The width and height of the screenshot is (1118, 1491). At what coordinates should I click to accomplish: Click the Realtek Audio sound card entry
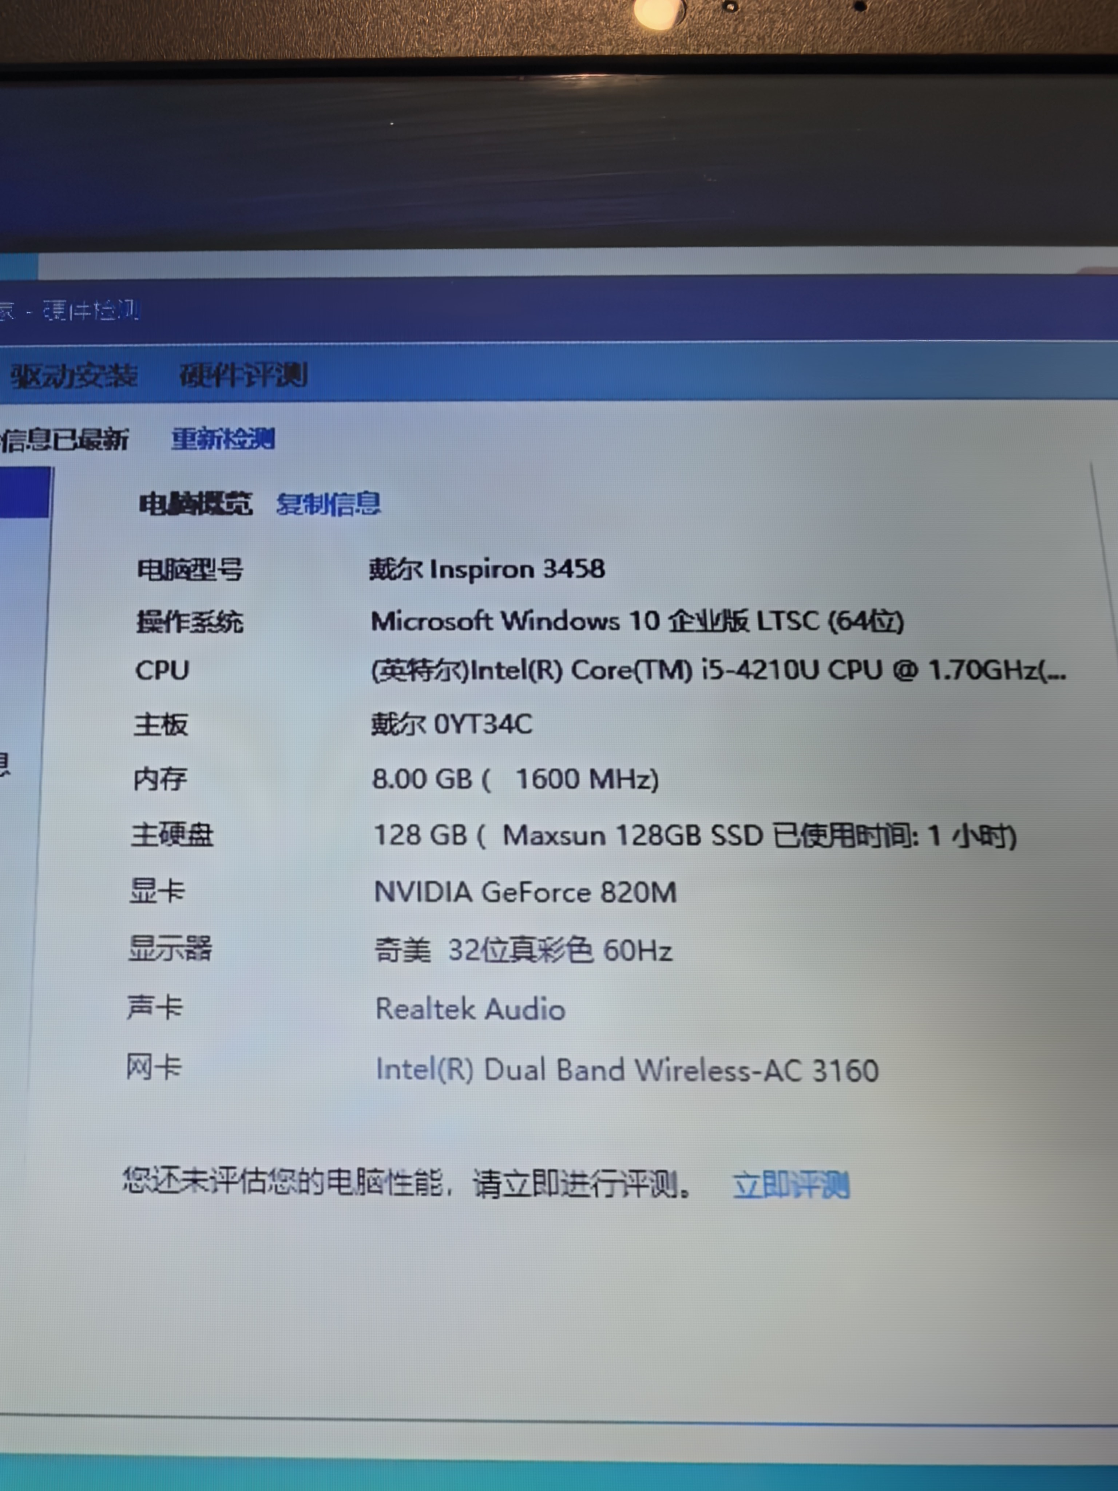coord(470,1009)
